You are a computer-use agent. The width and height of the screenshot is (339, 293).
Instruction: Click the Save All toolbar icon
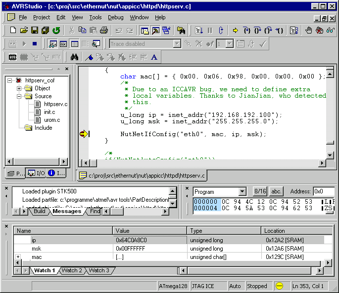(46, 31)
